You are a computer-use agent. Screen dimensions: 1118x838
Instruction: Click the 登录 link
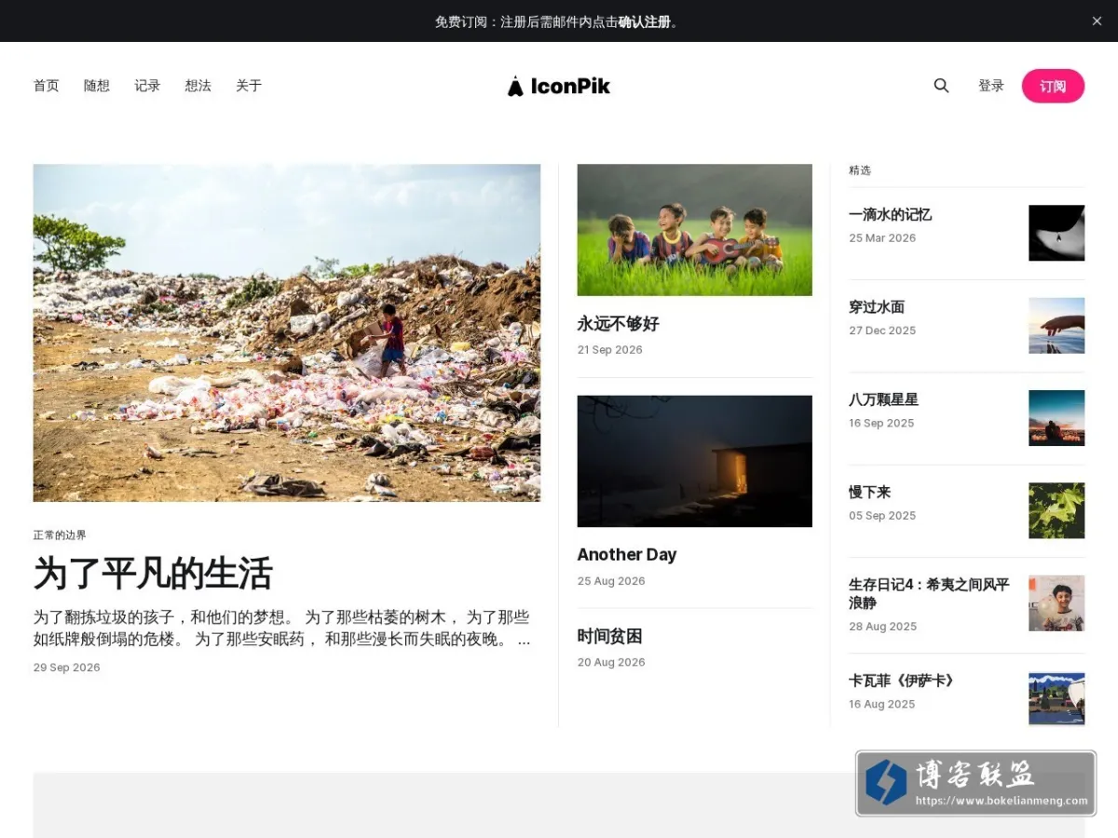(991, 86)
